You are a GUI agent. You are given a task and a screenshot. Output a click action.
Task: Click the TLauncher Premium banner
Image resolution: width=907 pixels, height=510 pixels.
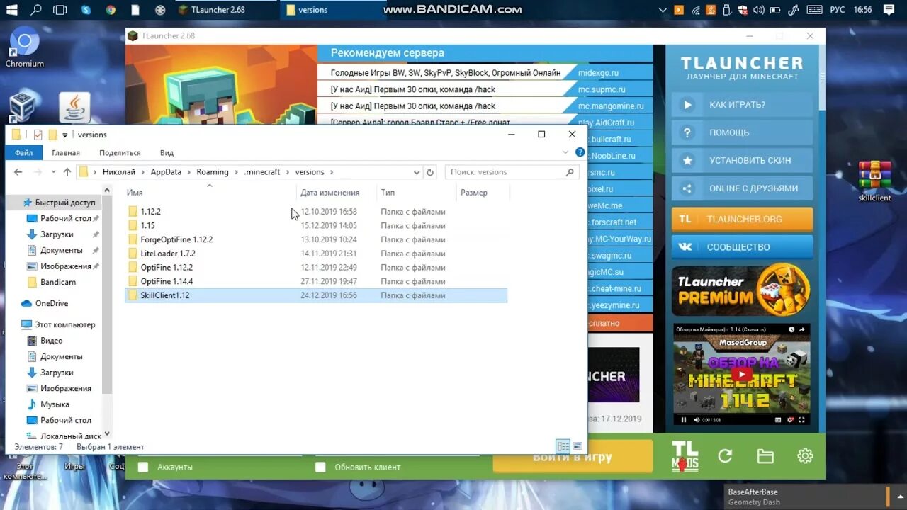click(x=740, y=291)
